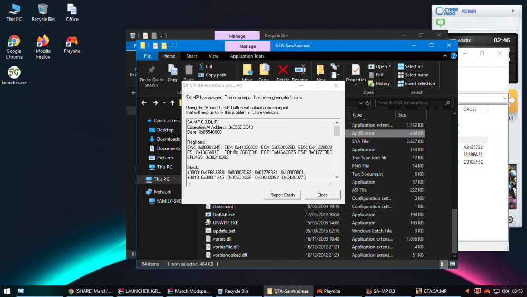Switch to large icons view layout
Image resolution: width=527 pixels, height=297 pixels.
coord(452,264)
